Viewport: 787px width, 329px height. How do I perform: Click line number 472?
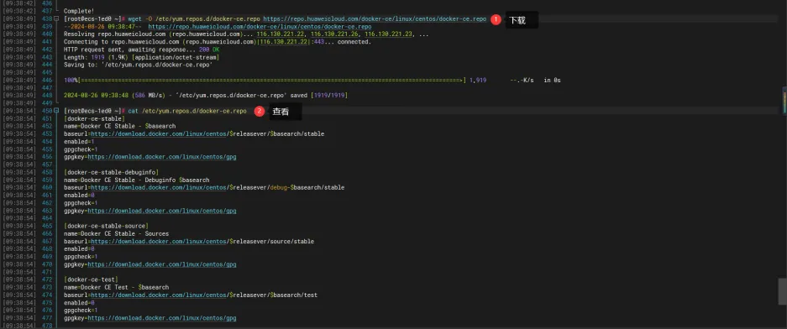(47, 279)
